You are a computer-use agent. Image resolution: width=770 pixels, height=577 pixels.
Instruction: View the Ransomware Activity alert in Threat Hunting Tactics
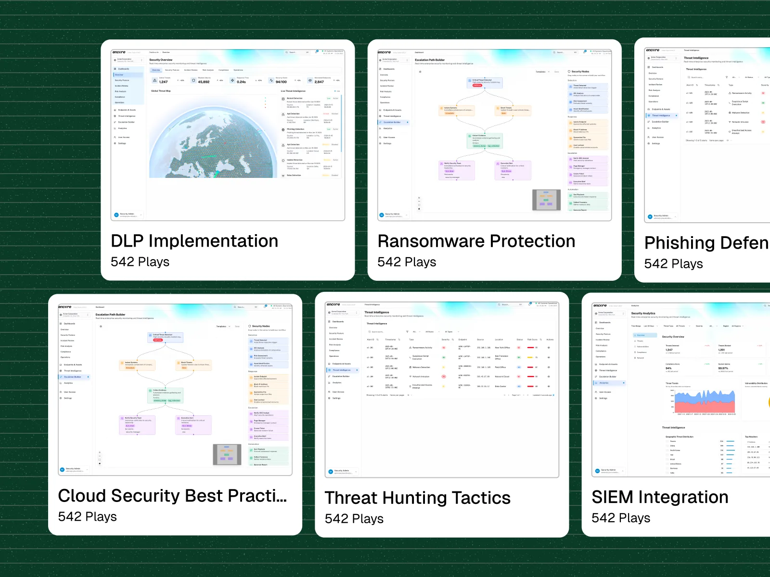[548, 348]
